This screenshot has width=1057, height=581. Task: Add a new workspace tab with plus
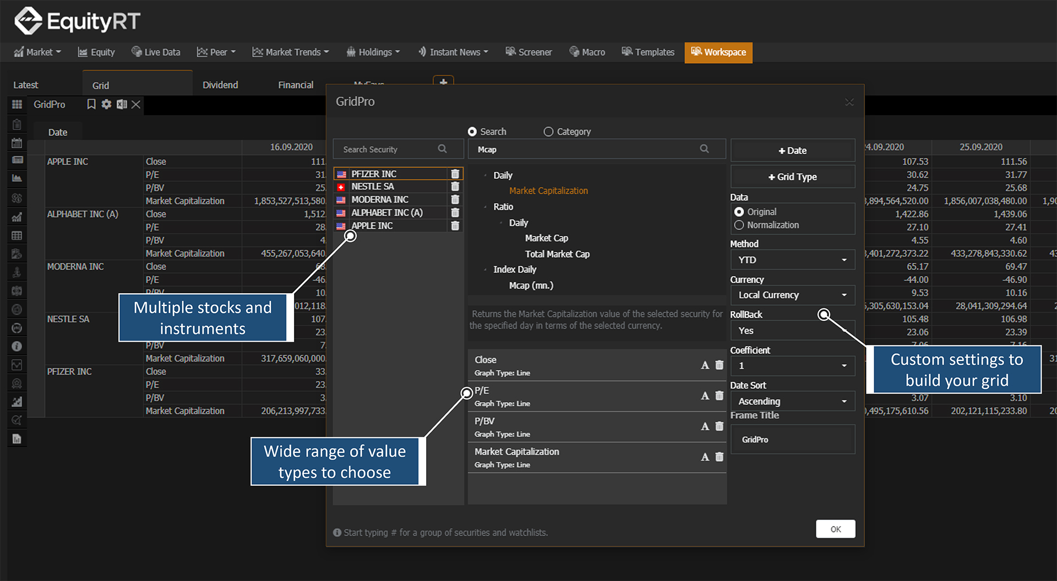point(443,81)
